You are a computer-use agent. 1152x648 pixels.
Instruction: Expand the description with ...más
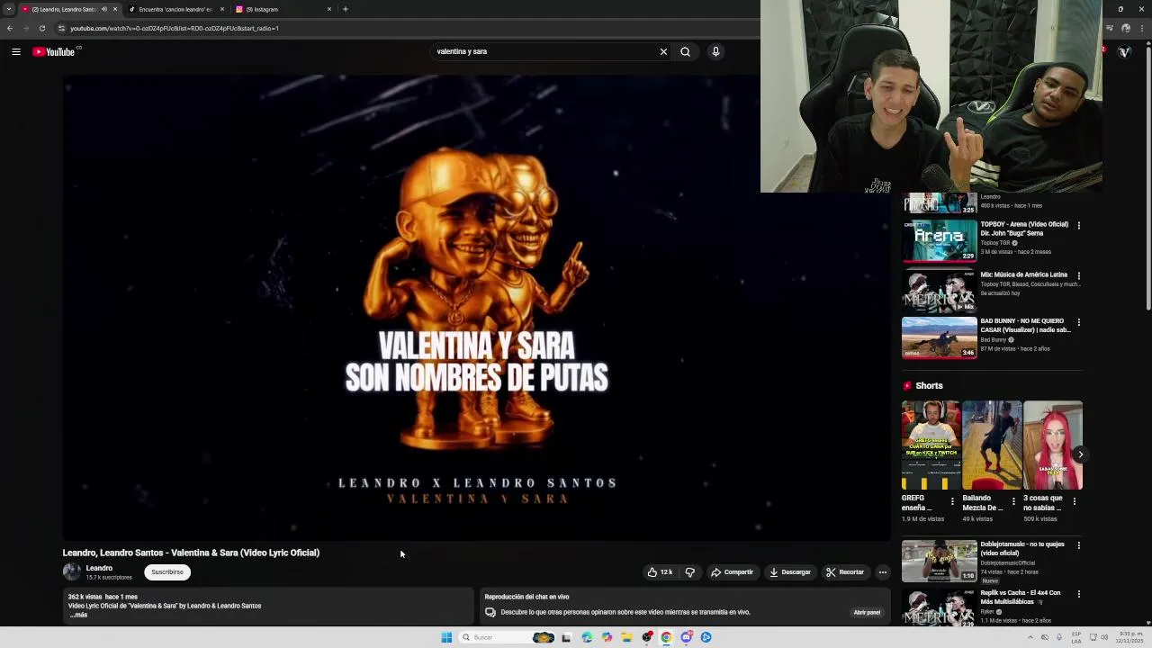click(x=78, y=615)
